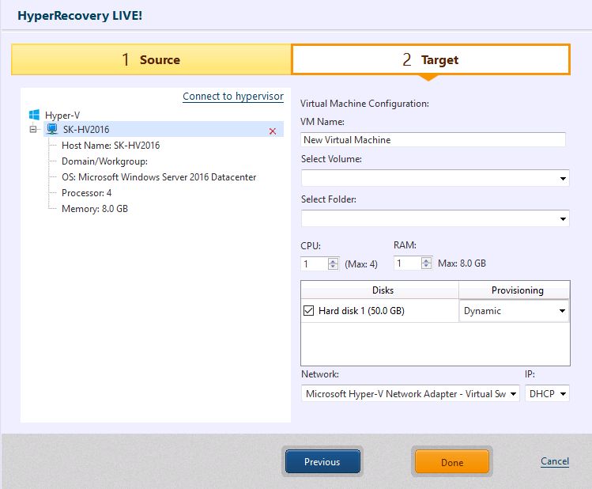
Task: Open the Select Volume dropdown
Action: (x=563, y=179)
